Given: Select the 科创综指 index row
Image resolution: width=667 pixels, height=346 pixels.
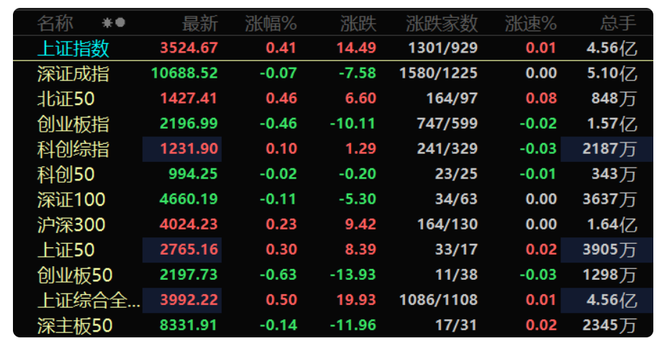Looking at the screenshot, I should (x=333, y=149).
